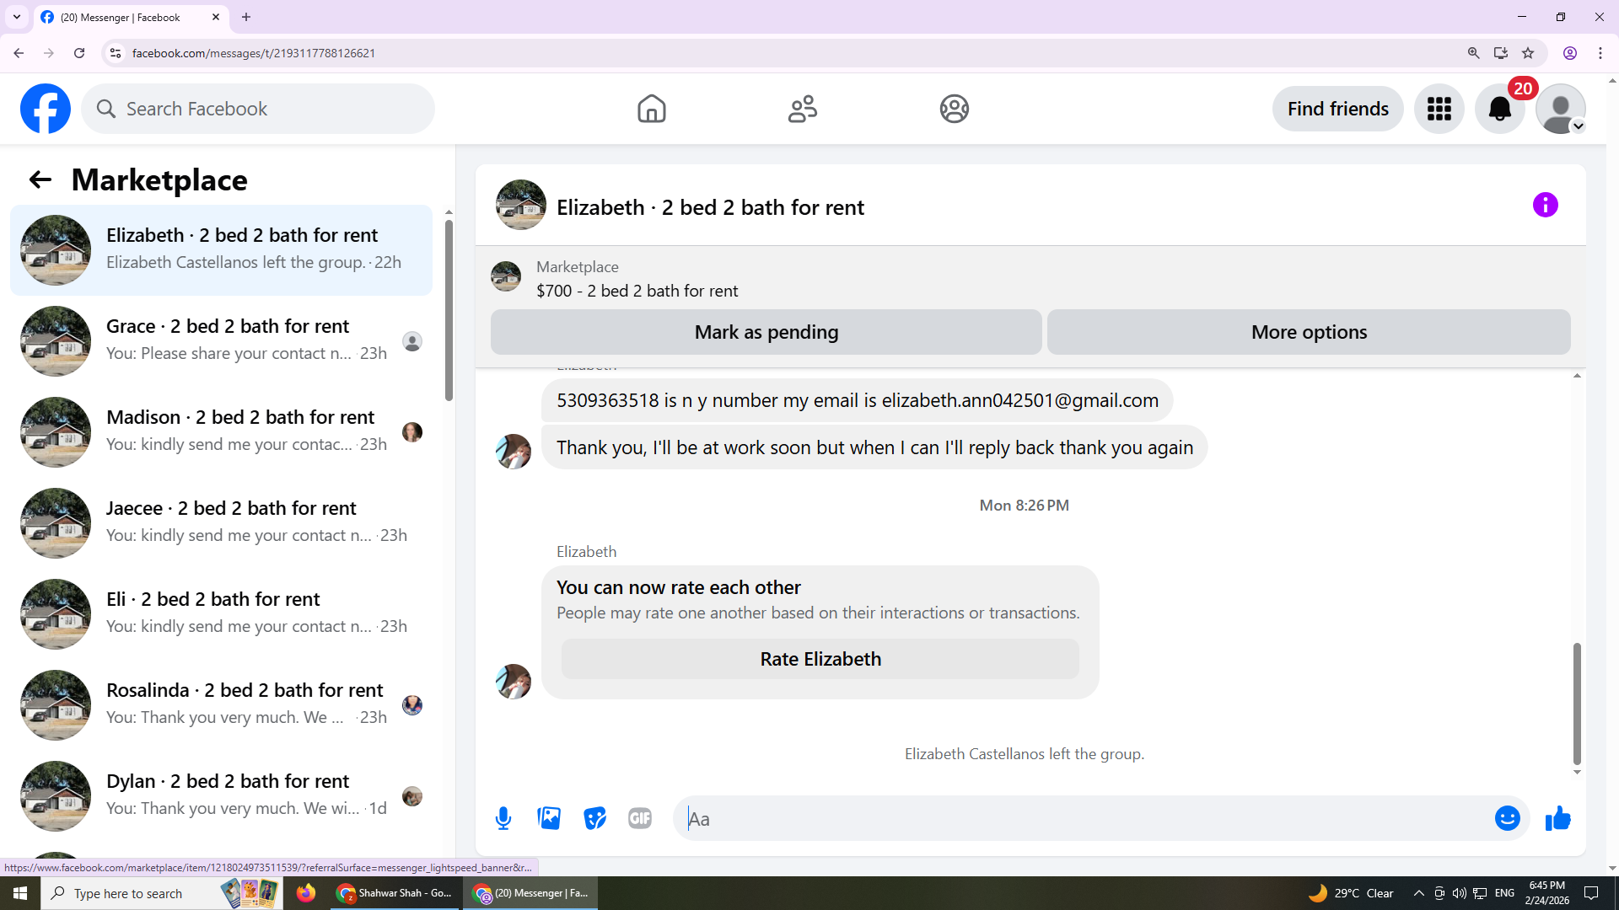Go back from Marketplace chats list
The image size is (1619, 910).
40,179
